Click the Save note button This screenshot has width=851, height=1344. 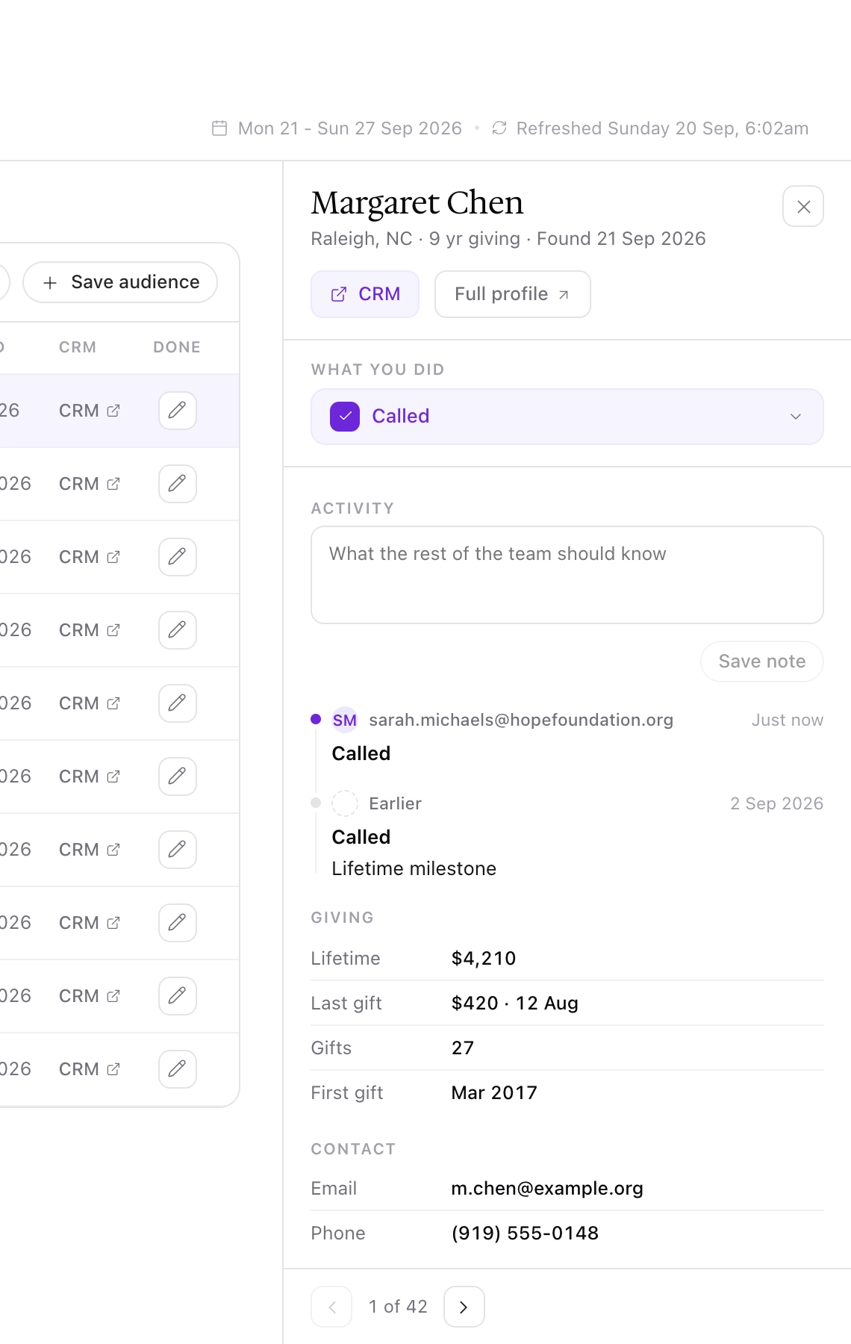click(x=762, y=662)
